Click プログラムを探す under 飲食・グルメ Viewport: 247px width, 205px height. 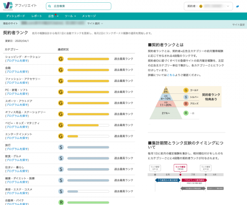tap(17, 160)
